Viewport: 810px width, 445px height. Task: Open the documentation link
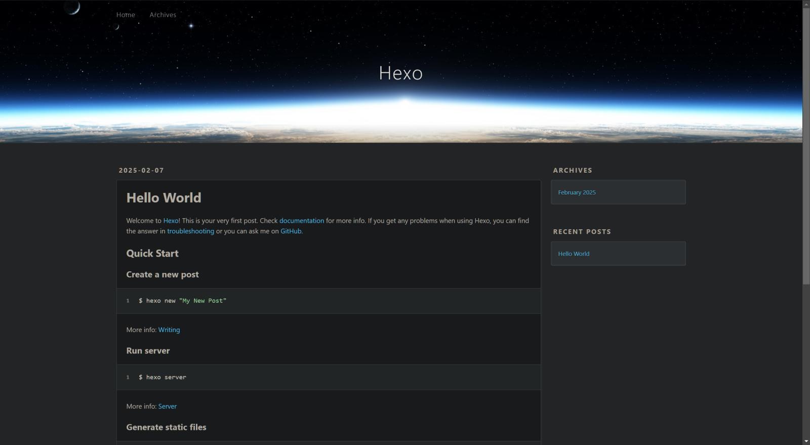301,221
